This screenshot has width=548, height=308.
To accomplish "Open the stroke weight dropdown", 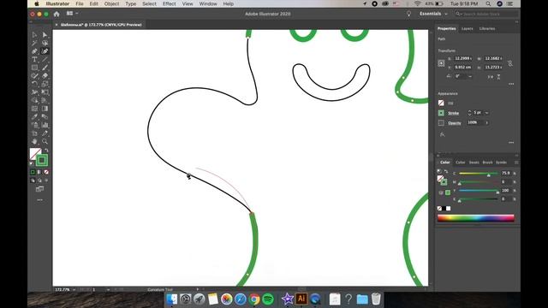I will coord(487,113).
